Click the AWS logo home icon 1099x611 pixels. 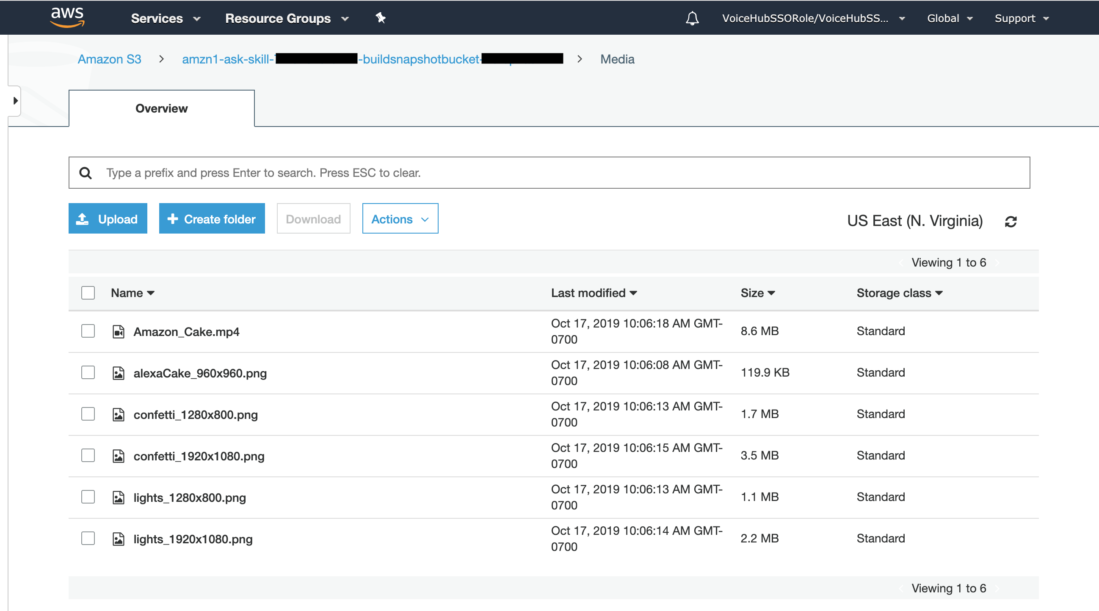pos(67,17)
